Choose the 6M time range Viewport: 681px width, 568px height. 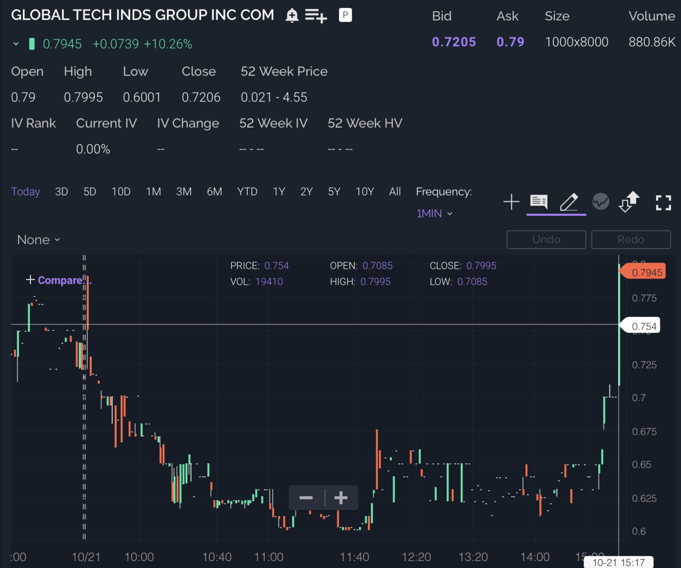click(x=214, y=191)
